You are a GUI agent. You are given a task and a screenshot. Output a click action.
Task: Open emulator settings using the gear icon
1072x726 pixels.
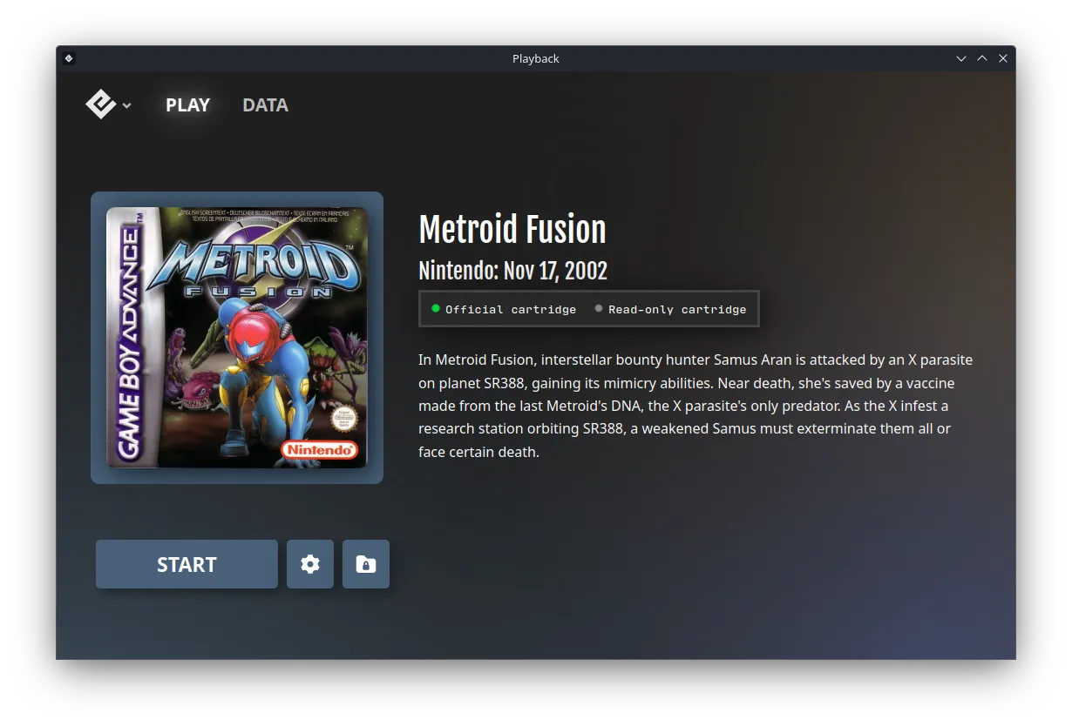pos(310,564)
